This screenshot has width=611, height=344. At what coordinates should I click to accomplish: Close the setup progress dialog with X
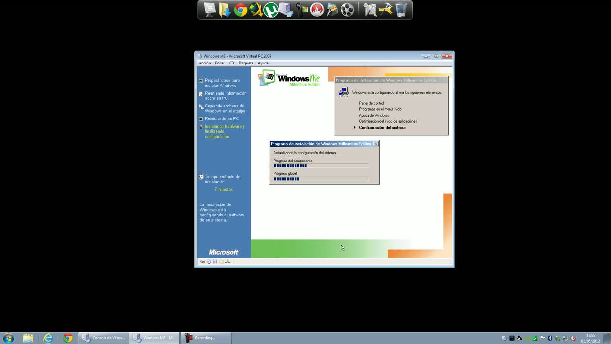tap(376, 144)
